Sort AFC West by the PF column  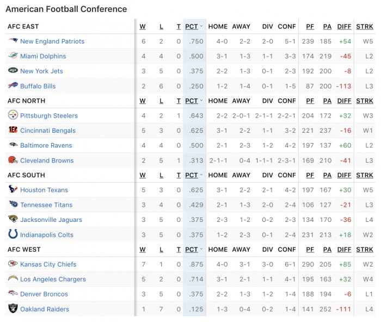tap(310, 250)
